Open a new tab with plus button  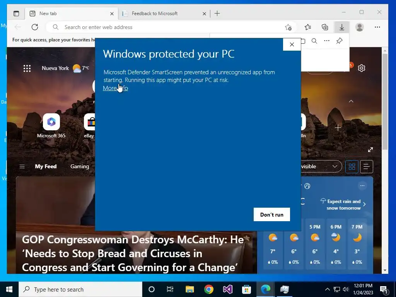coord(217,14)
